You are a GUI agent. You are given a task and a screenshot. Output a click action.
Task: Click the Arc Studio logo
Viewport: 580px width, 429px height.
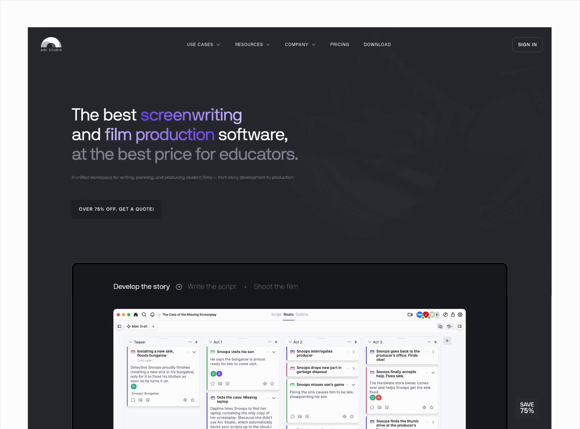point(51,44)
